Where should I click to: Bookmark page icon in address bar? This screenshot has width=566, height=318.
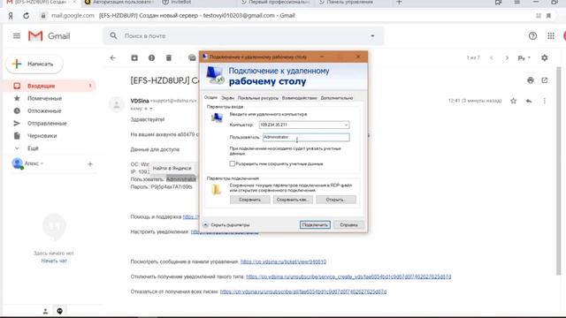click(548, 16)
